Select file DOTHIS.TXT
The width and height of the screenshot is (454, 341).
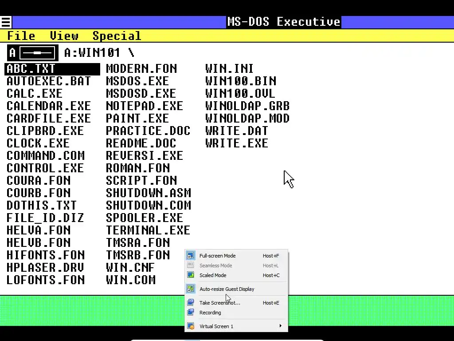point(41,206)
